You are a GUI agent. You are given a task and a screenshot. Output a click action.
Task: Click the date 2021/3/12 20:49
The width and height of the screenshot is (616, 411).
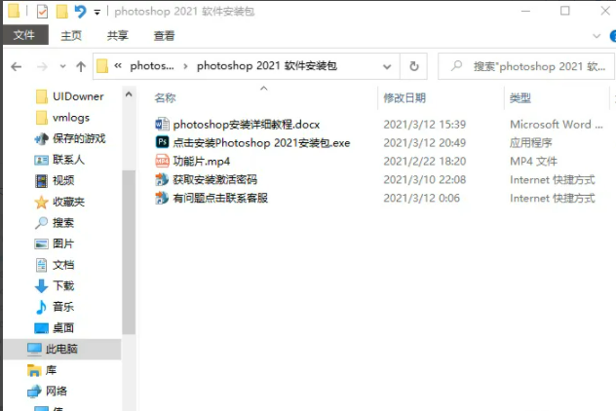425,143
